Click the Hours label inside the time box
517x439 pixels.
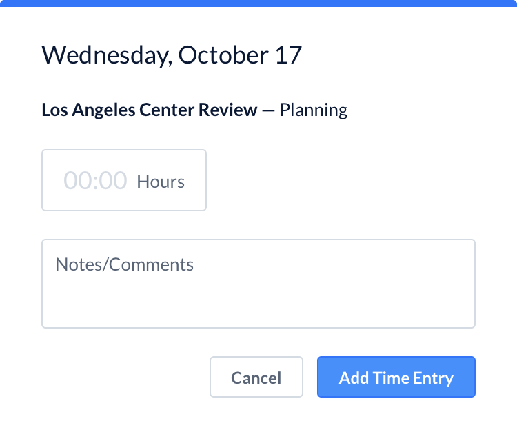pyautogui.click(x=161, y=182)
